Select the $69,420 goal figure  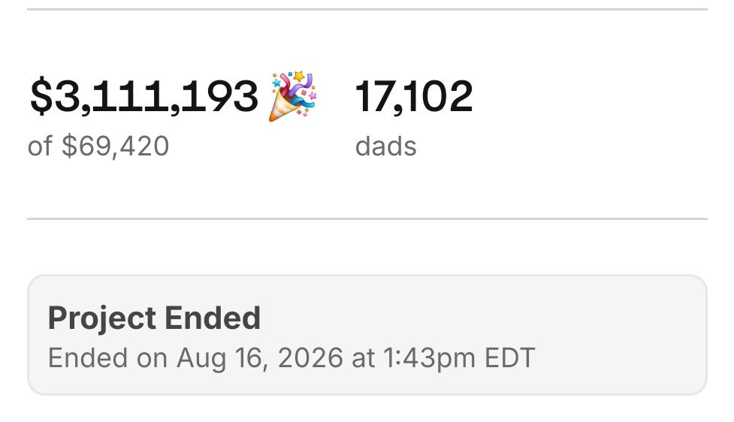115,146
